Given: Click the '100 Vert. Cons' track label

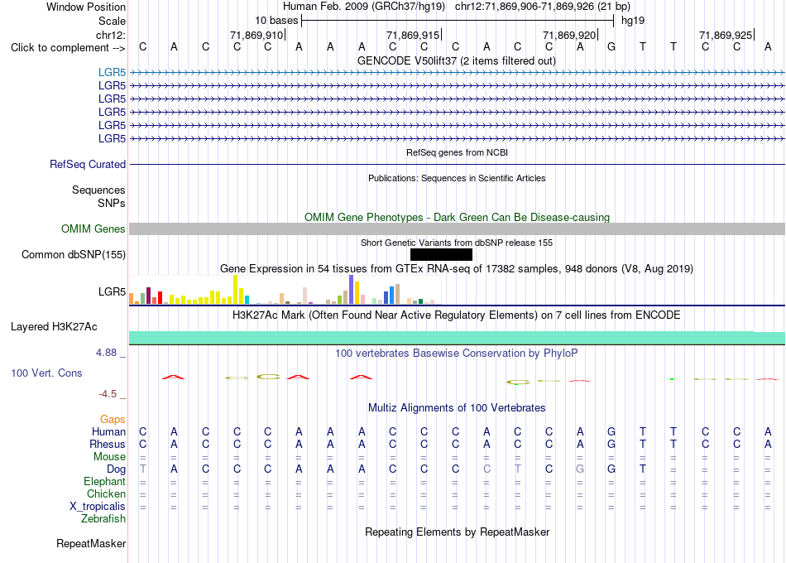Looking at the screenshot, I should click(46, 373).
